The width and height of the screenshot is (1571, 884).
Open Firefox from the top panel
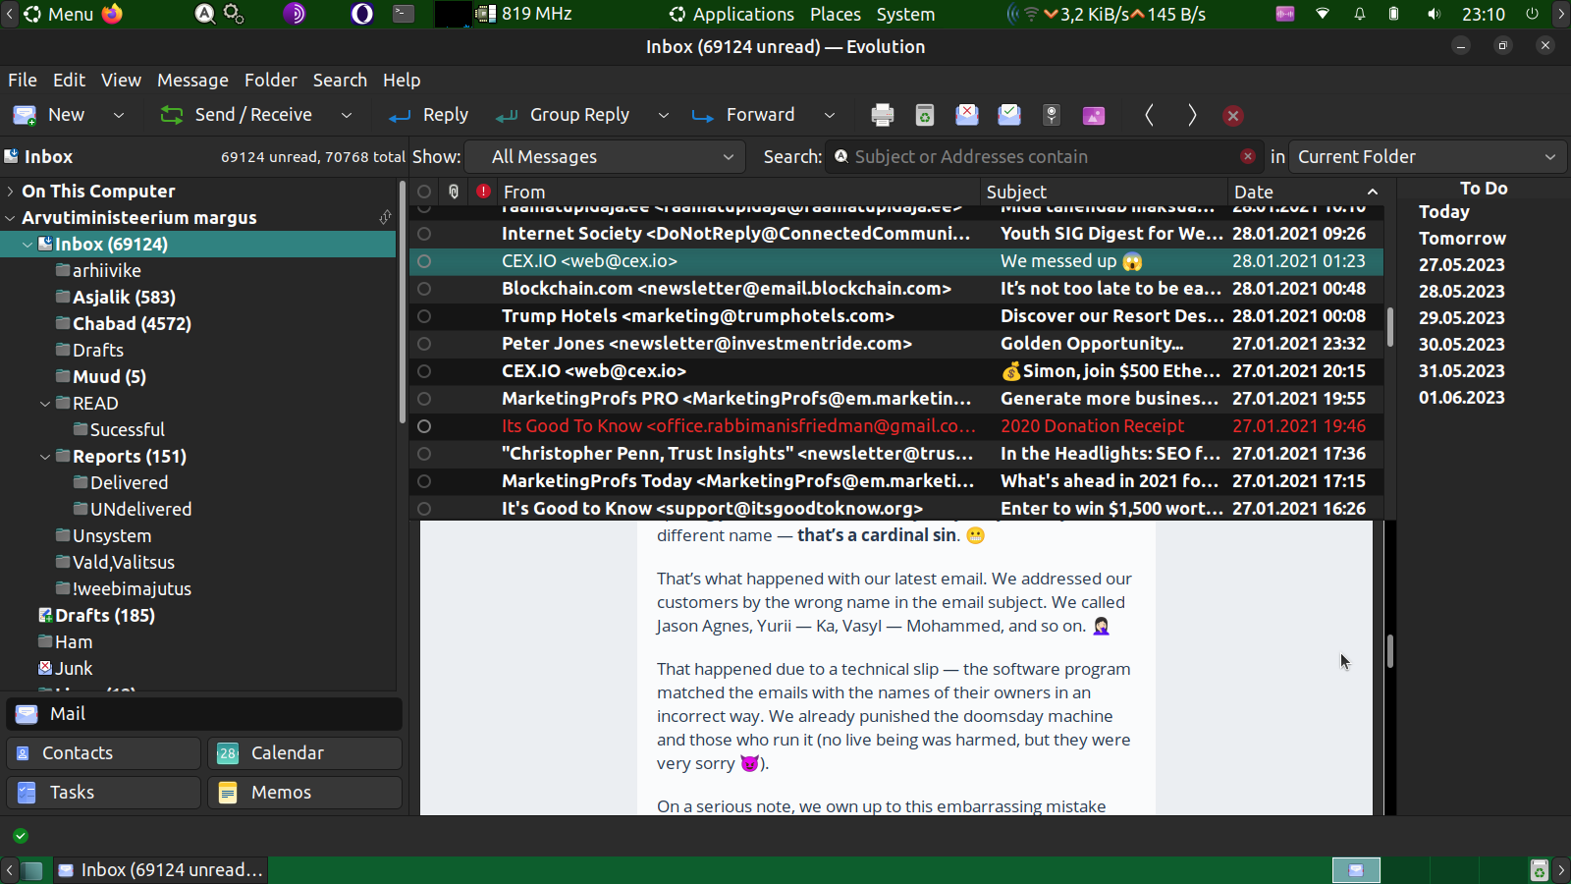tap(113, 14)
